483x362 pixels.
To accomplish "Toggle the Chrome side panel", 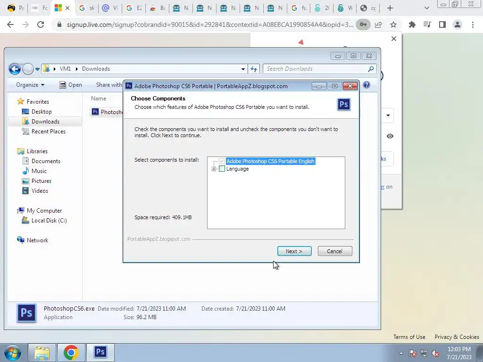I will 442,25.
